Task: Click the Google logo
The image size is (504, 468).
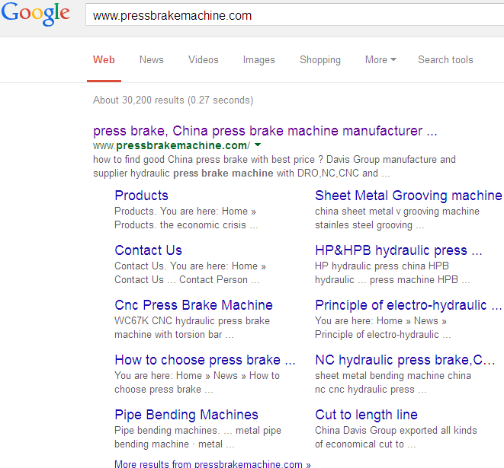Action: click(35, 14)
